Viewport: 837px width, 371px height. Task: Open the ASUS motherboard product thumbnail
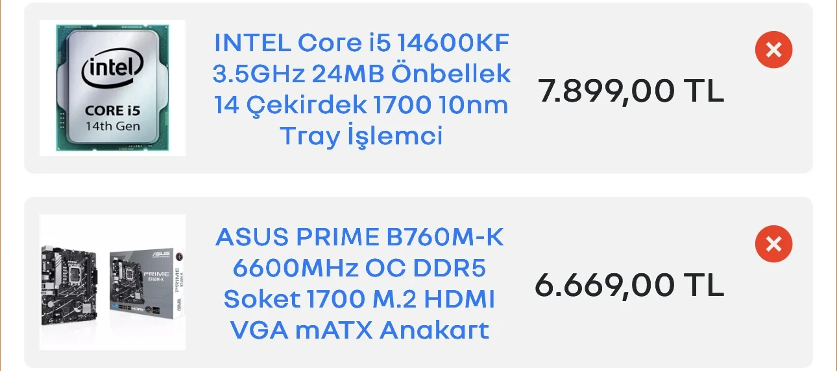[x=112, y=282]
